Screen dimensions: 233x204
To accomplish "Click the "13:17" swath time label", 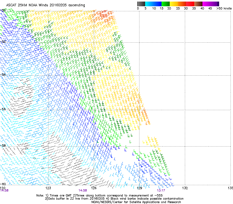I will click(x=161, y=191).
